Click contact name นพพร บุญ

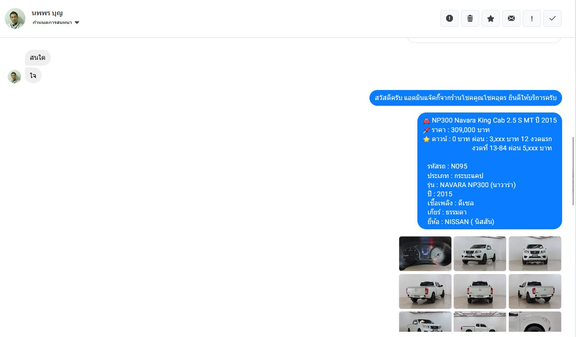[47, 13]
